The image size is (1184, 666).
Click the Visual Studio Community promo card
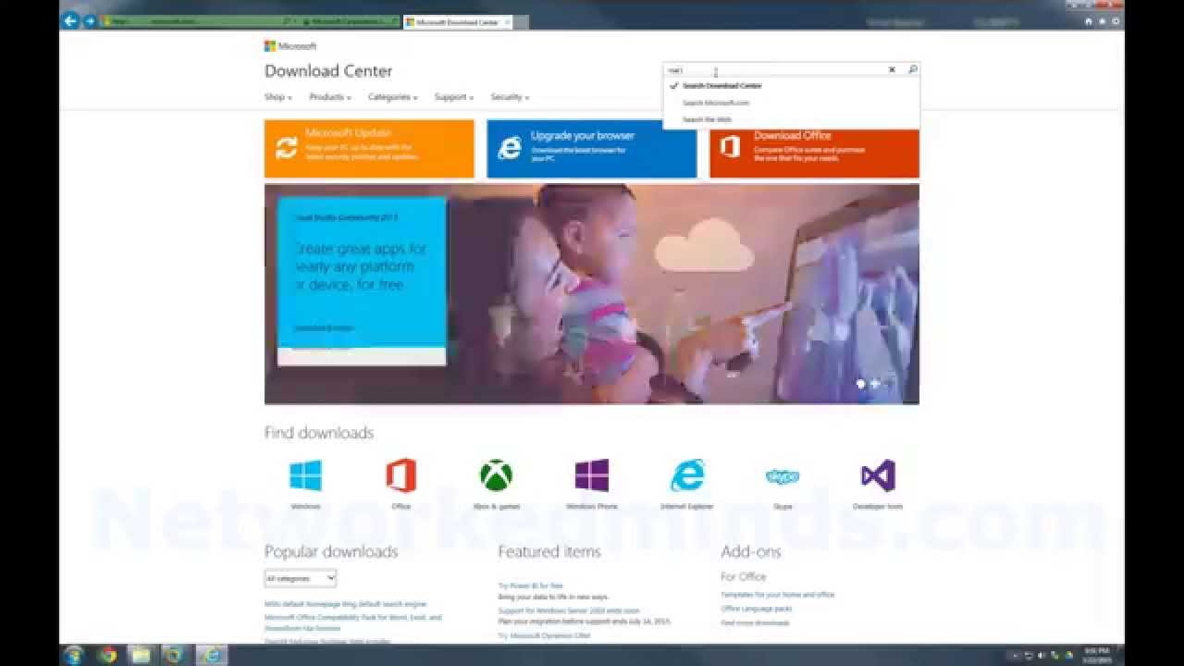pos(362,281)
